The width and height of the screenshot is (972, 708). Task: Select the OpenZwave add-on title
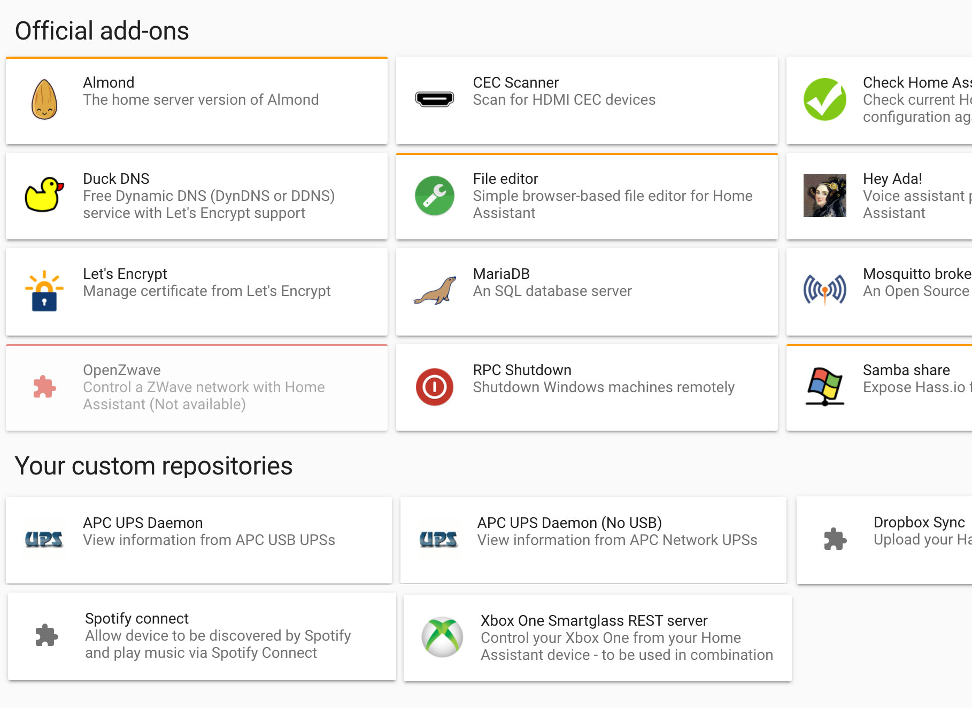tap(122, 370)
